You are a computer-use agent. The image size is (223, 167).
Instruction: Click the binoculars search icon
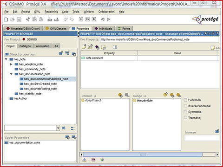tap(64, 128)
